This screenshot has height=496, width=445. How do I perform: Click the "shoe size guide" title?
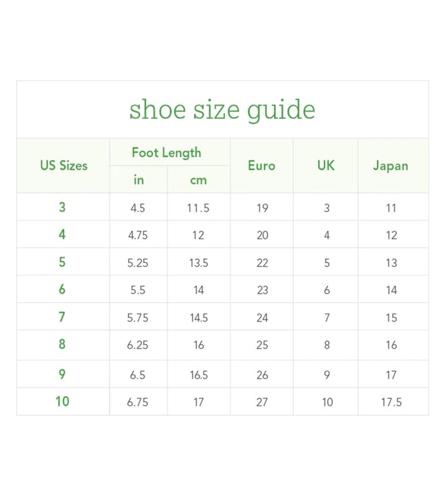[x=222, y=109]
